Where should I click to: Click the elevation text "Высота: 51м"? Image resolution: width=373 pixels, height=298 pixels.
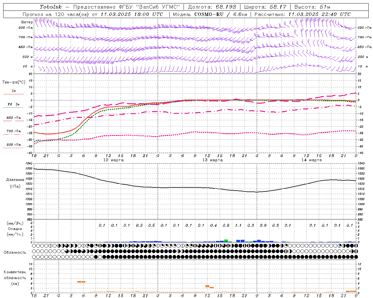tap(312, 7)
